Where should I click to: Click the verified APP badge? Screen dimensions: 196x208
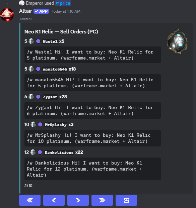pos(41,11)
